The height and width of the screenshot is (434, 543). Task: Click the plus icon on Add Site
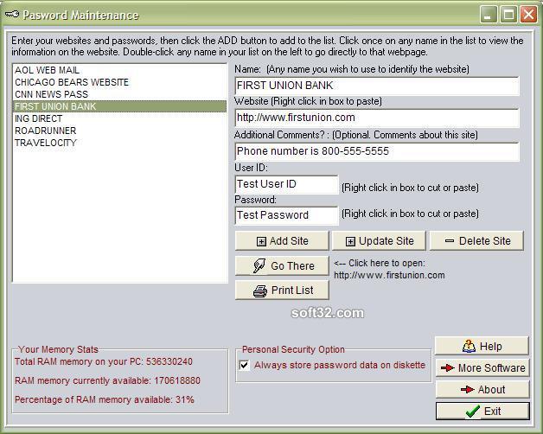point(261,241)
